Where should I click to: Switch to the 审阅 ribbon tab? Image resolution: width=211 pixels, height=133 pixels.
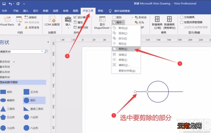coord(65,11)
